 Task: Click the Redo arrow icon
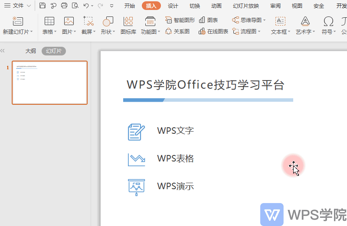(x=100, y=6)
